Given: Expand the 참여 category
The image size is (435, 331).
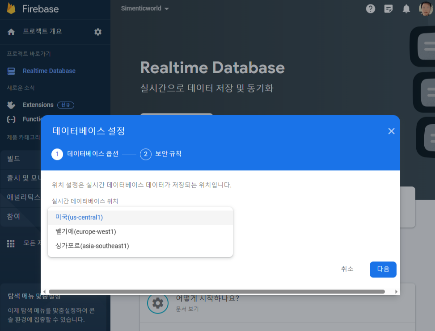Looking at the screenshot, I should click(x=21, y=217).
